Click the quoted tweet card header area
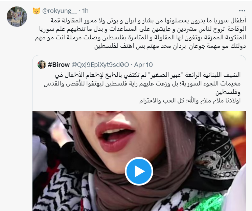The image size is (252, 211). point(139,65)
